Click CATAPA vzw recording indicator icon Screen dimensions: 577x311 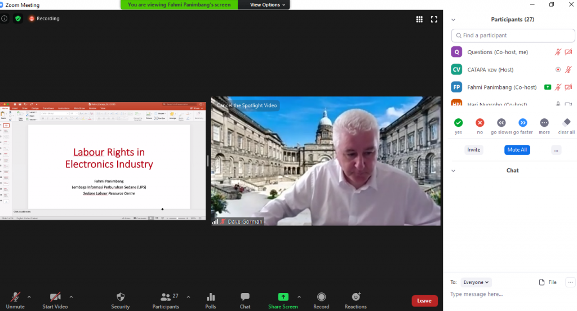(558, 69)
